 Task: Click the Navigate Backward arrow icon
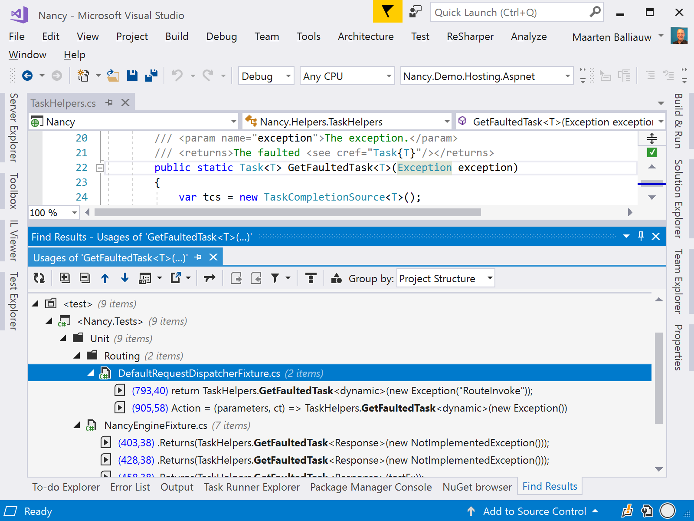pyautogui.click(x=27, y=76)
